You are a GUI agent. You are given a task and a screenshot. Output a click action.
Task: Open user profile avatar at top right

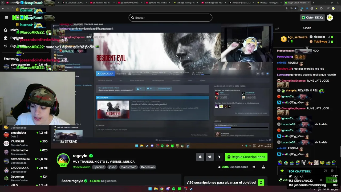pos(330,18)
